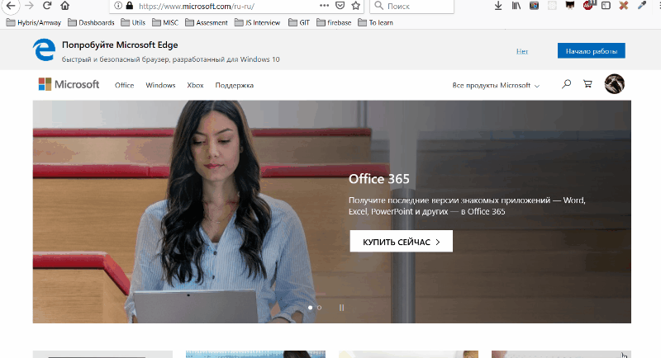Click the Microsoft Edge logo in banner
This screenshot has height=358, width=661.
coord(45,50)
